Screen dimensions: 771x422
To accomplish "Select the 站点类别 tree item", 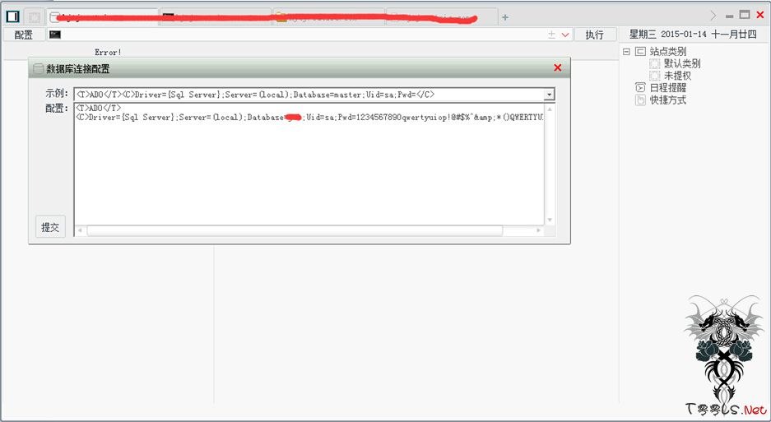I will pyautogui.click(x=668, y=51).
